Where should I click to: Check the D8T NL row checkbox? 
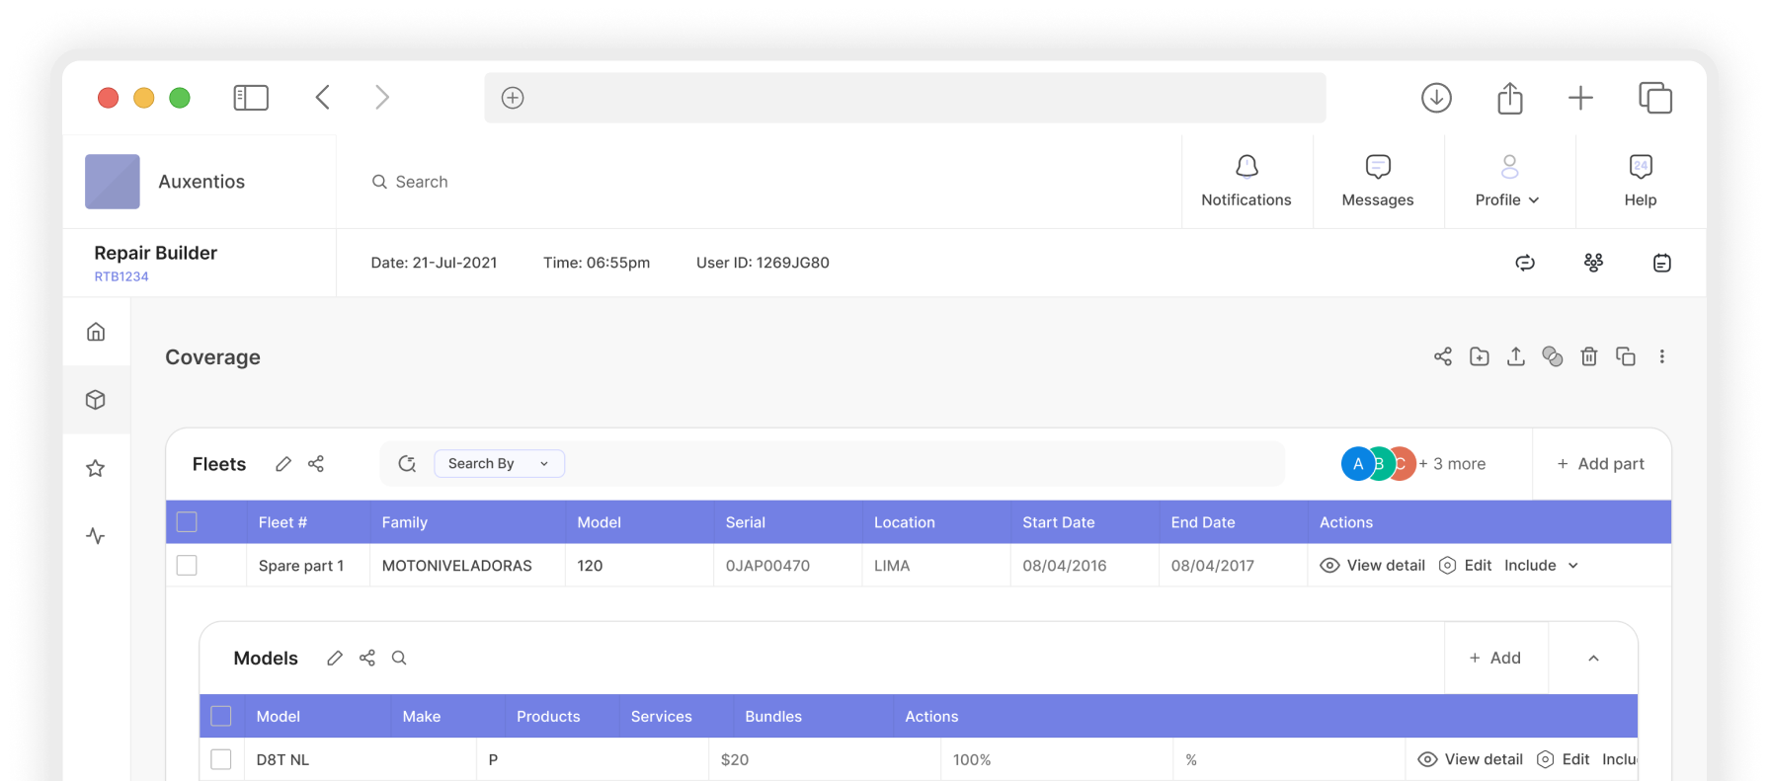click(x=221, y=759)
